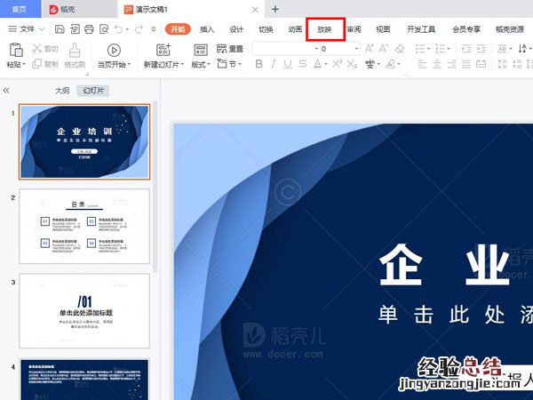
Task: Switch to the 动画 (Animation) tab
Action: [295, 29]
